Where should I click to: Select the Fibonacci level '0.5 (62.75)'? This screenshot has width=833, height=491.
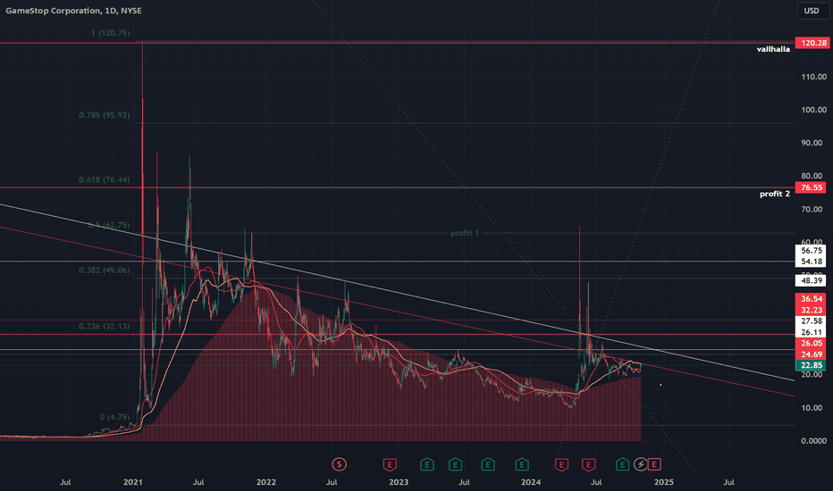(x=108, y=225)
